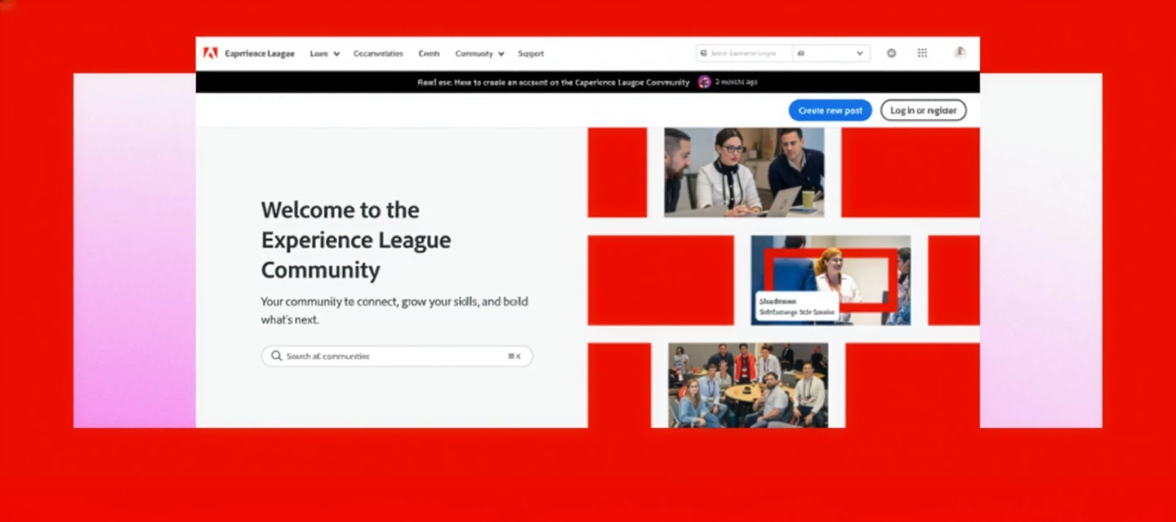Open the Experience League home link
Screen dimensions: 1176x522
point(260,54)
